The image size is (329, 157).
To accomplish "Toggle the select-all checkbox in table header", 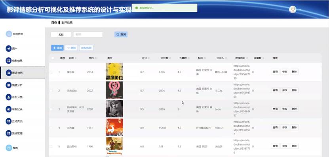I will pos(53,58).
